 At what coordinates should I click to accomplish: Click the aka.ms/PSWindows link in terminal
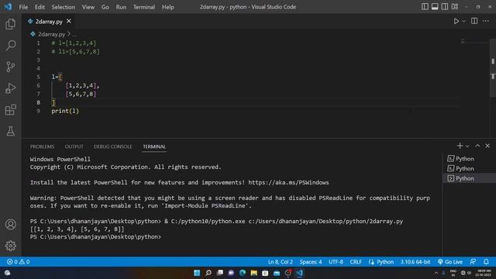(x=288, y=183)
